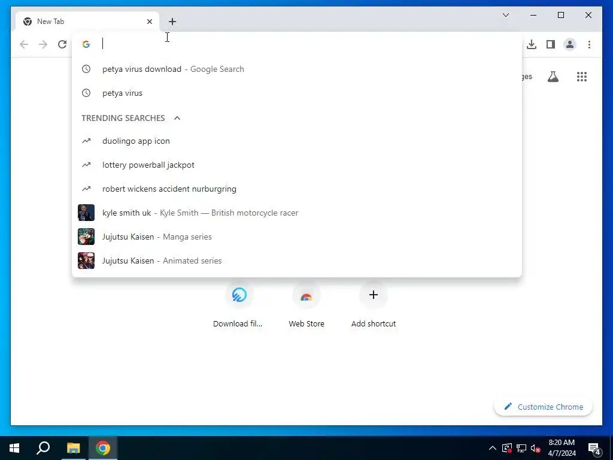Click the Kyle Smith thumbnail image
The height and width of the screenshot is (460, 613).
pos(86,213)
